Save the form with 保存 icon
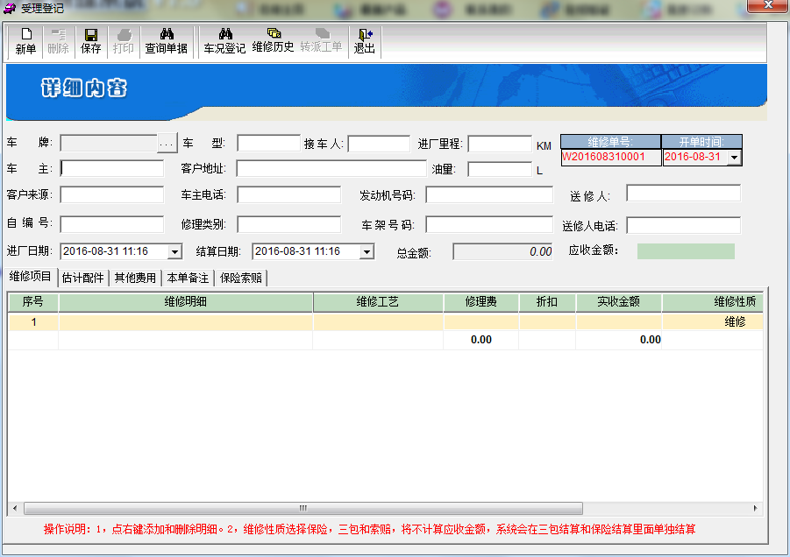 click(90, 42)
